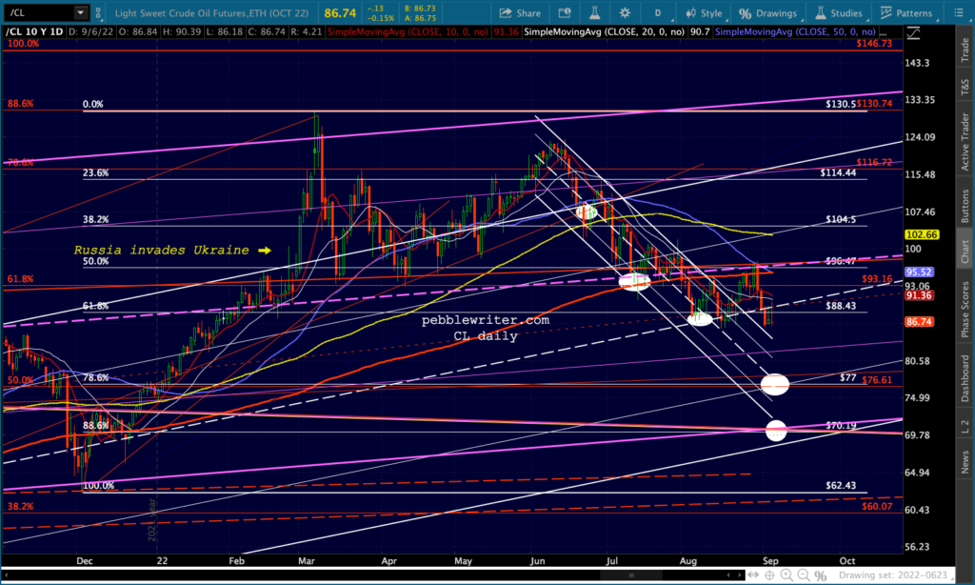Click the symbol link chain icon
This screenshot has width=975, height=585.
point(98,13)
